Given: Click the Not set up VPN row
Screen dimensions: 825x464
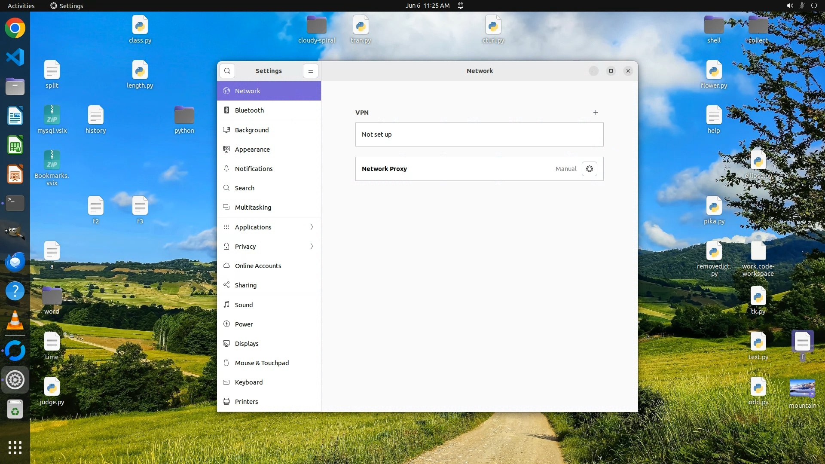Looking at the screenshot, I should (479, 134).
